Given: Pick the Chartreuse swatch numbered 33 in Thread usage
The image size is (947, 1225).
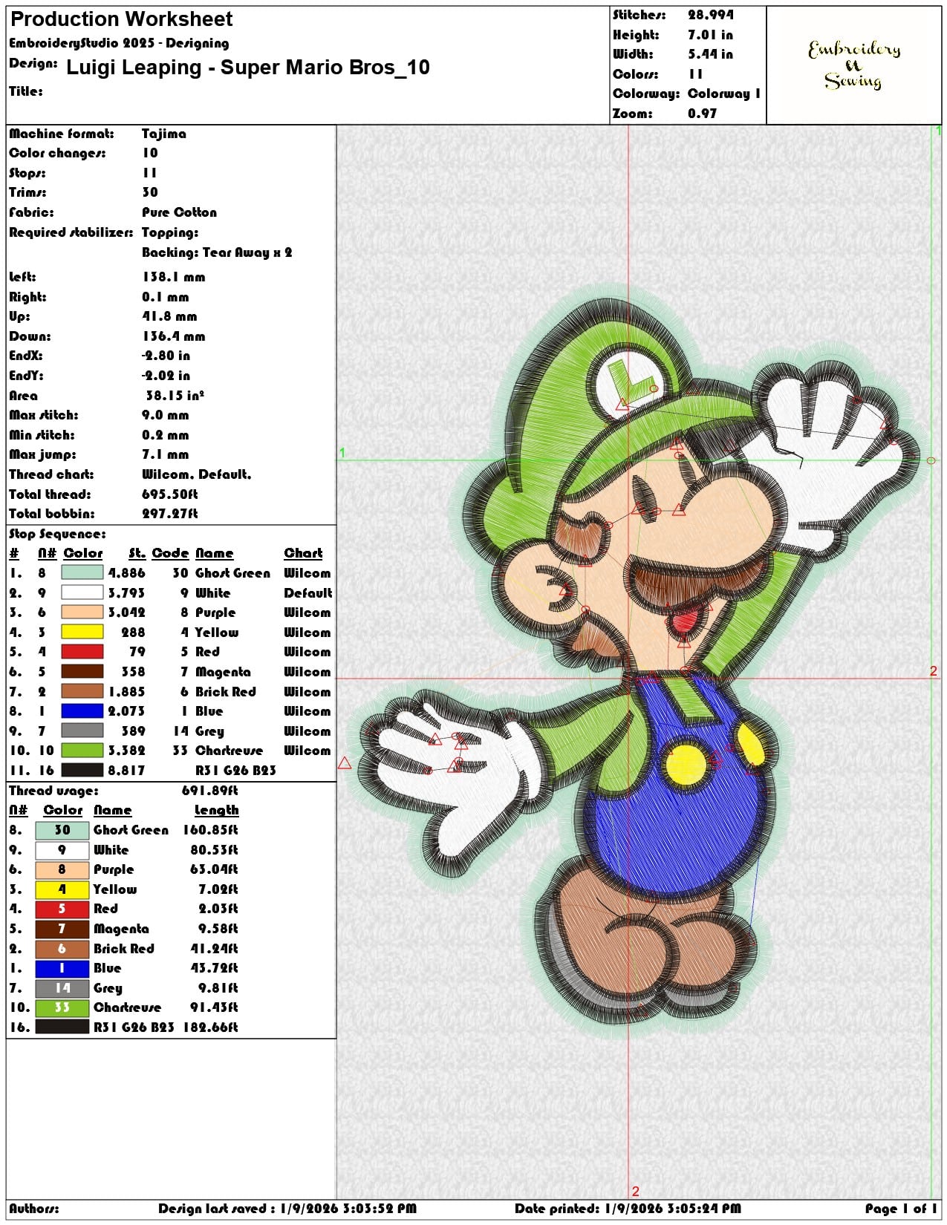Looking at the screenshot, I should click(x=62, y=1007).
